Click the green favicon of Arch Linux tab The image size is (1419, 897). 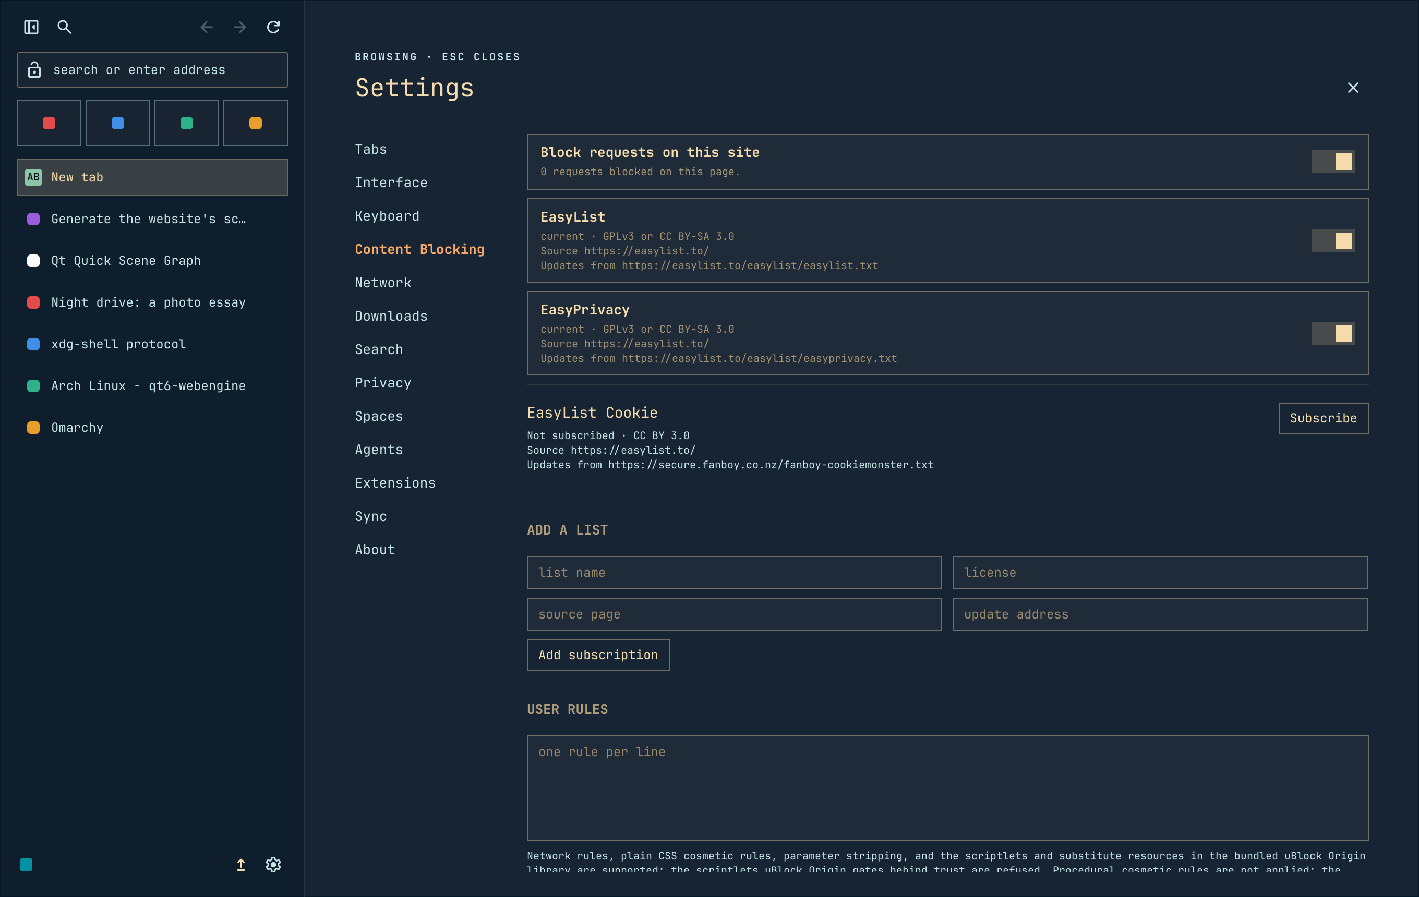(33, 386)
